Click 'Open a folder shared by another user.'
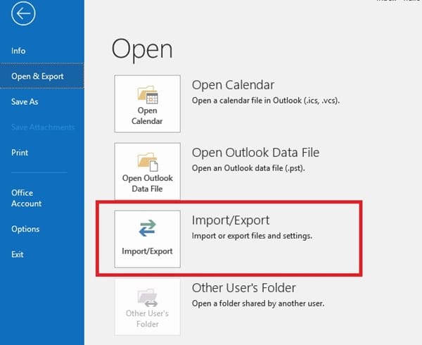This screenshot has height=345, width=422. click(258, 303)
